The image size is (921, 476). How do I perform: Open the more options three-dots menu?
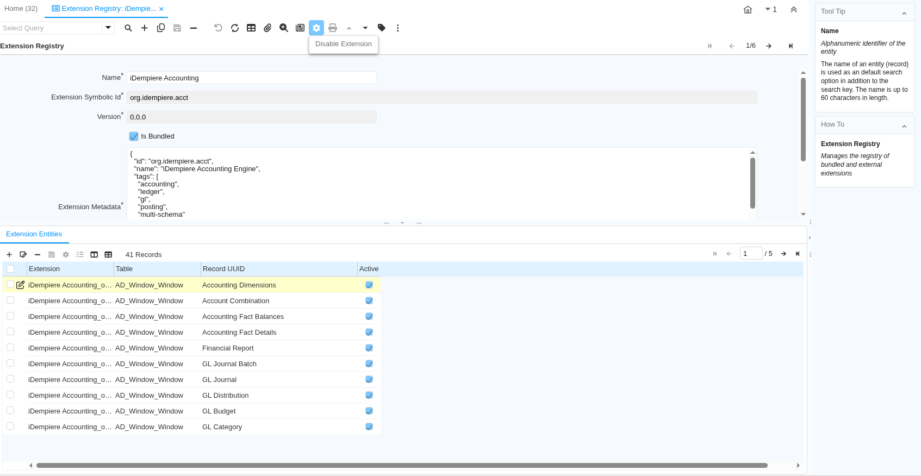[x=398, y=28]
